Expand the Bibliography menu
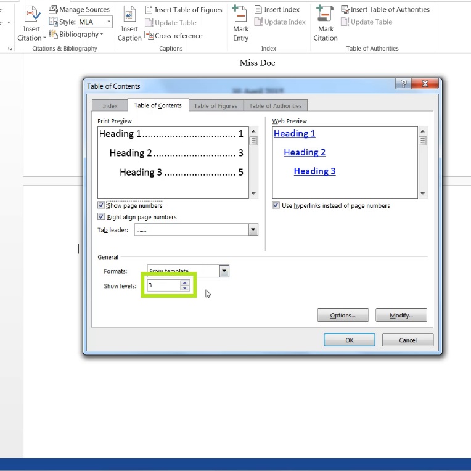Viewport: 471px width, 471px height. [76, 35]
